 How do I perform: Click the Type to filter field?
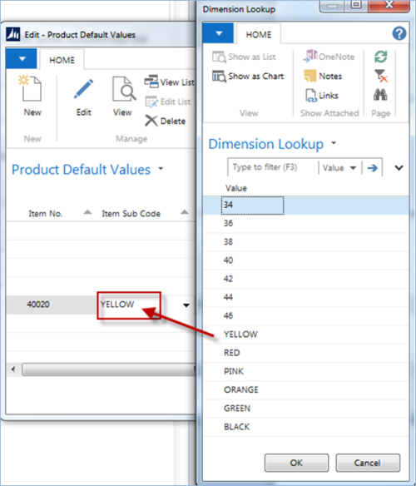(x=274, y=167)
